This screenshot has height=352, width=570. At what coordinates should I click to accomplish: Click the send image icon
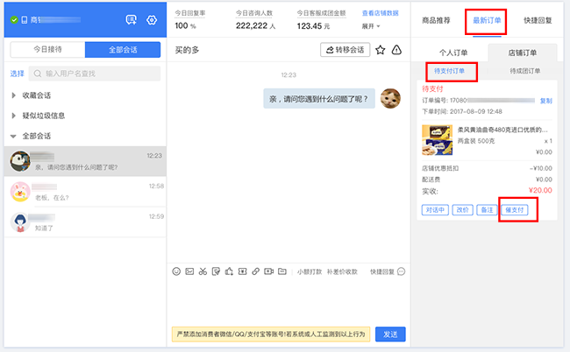189,271
